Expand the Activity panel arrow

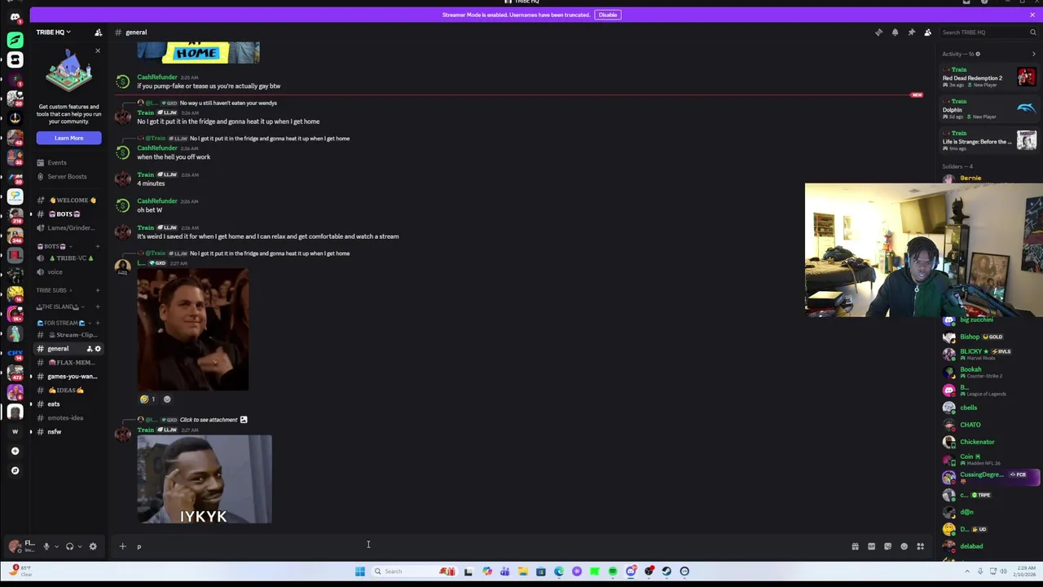tap(1034, 54)
